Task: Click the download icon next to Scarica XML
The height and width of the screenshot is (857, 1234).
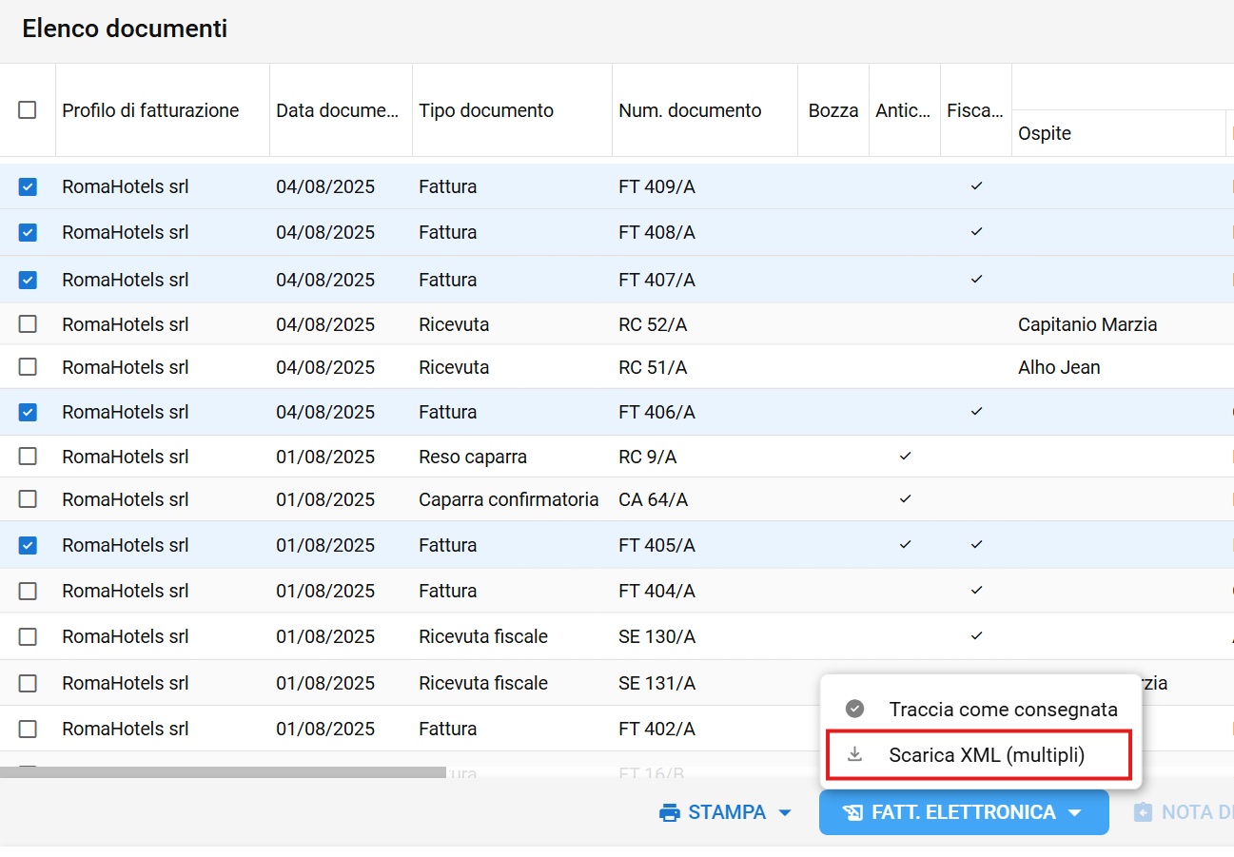Action: 855,754
